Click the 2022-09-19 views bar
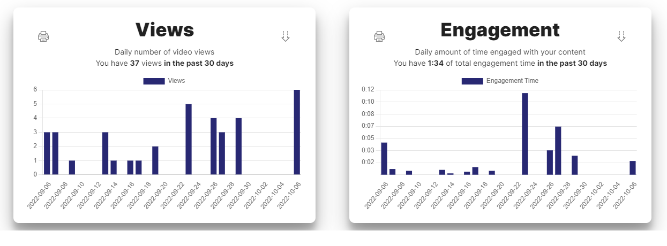This screenshot has width=667, height=246. click(155, 160)
